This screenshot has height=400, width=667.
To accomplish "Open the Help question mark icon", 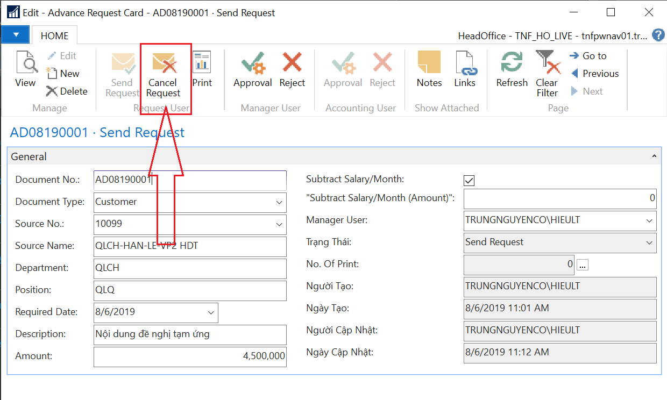I will [x=658, y=35].
